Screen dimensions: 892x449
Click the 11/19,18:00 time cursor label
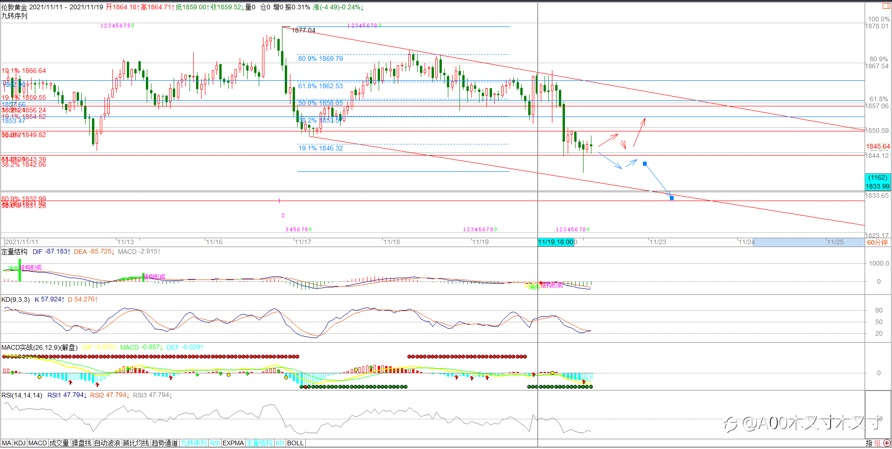point(556,242)
